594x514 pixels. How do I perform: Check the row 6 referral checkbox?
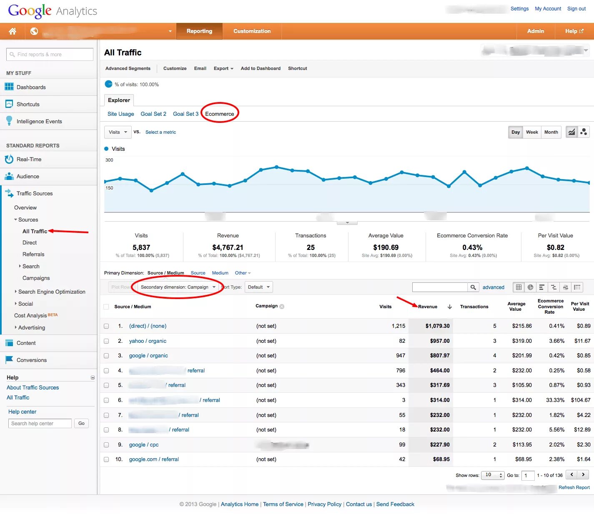(106, 400)
